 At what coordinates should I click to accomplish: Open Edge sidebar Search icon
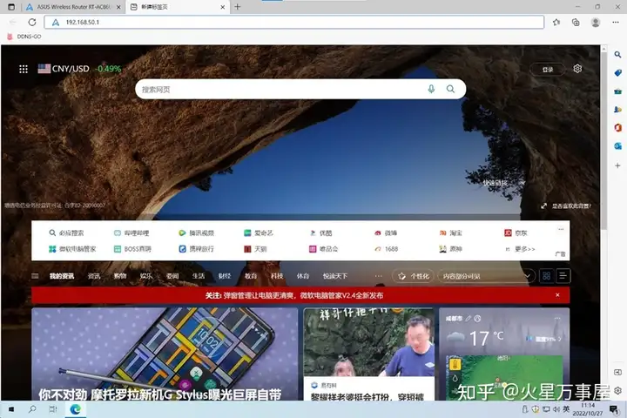click(617, 55)
